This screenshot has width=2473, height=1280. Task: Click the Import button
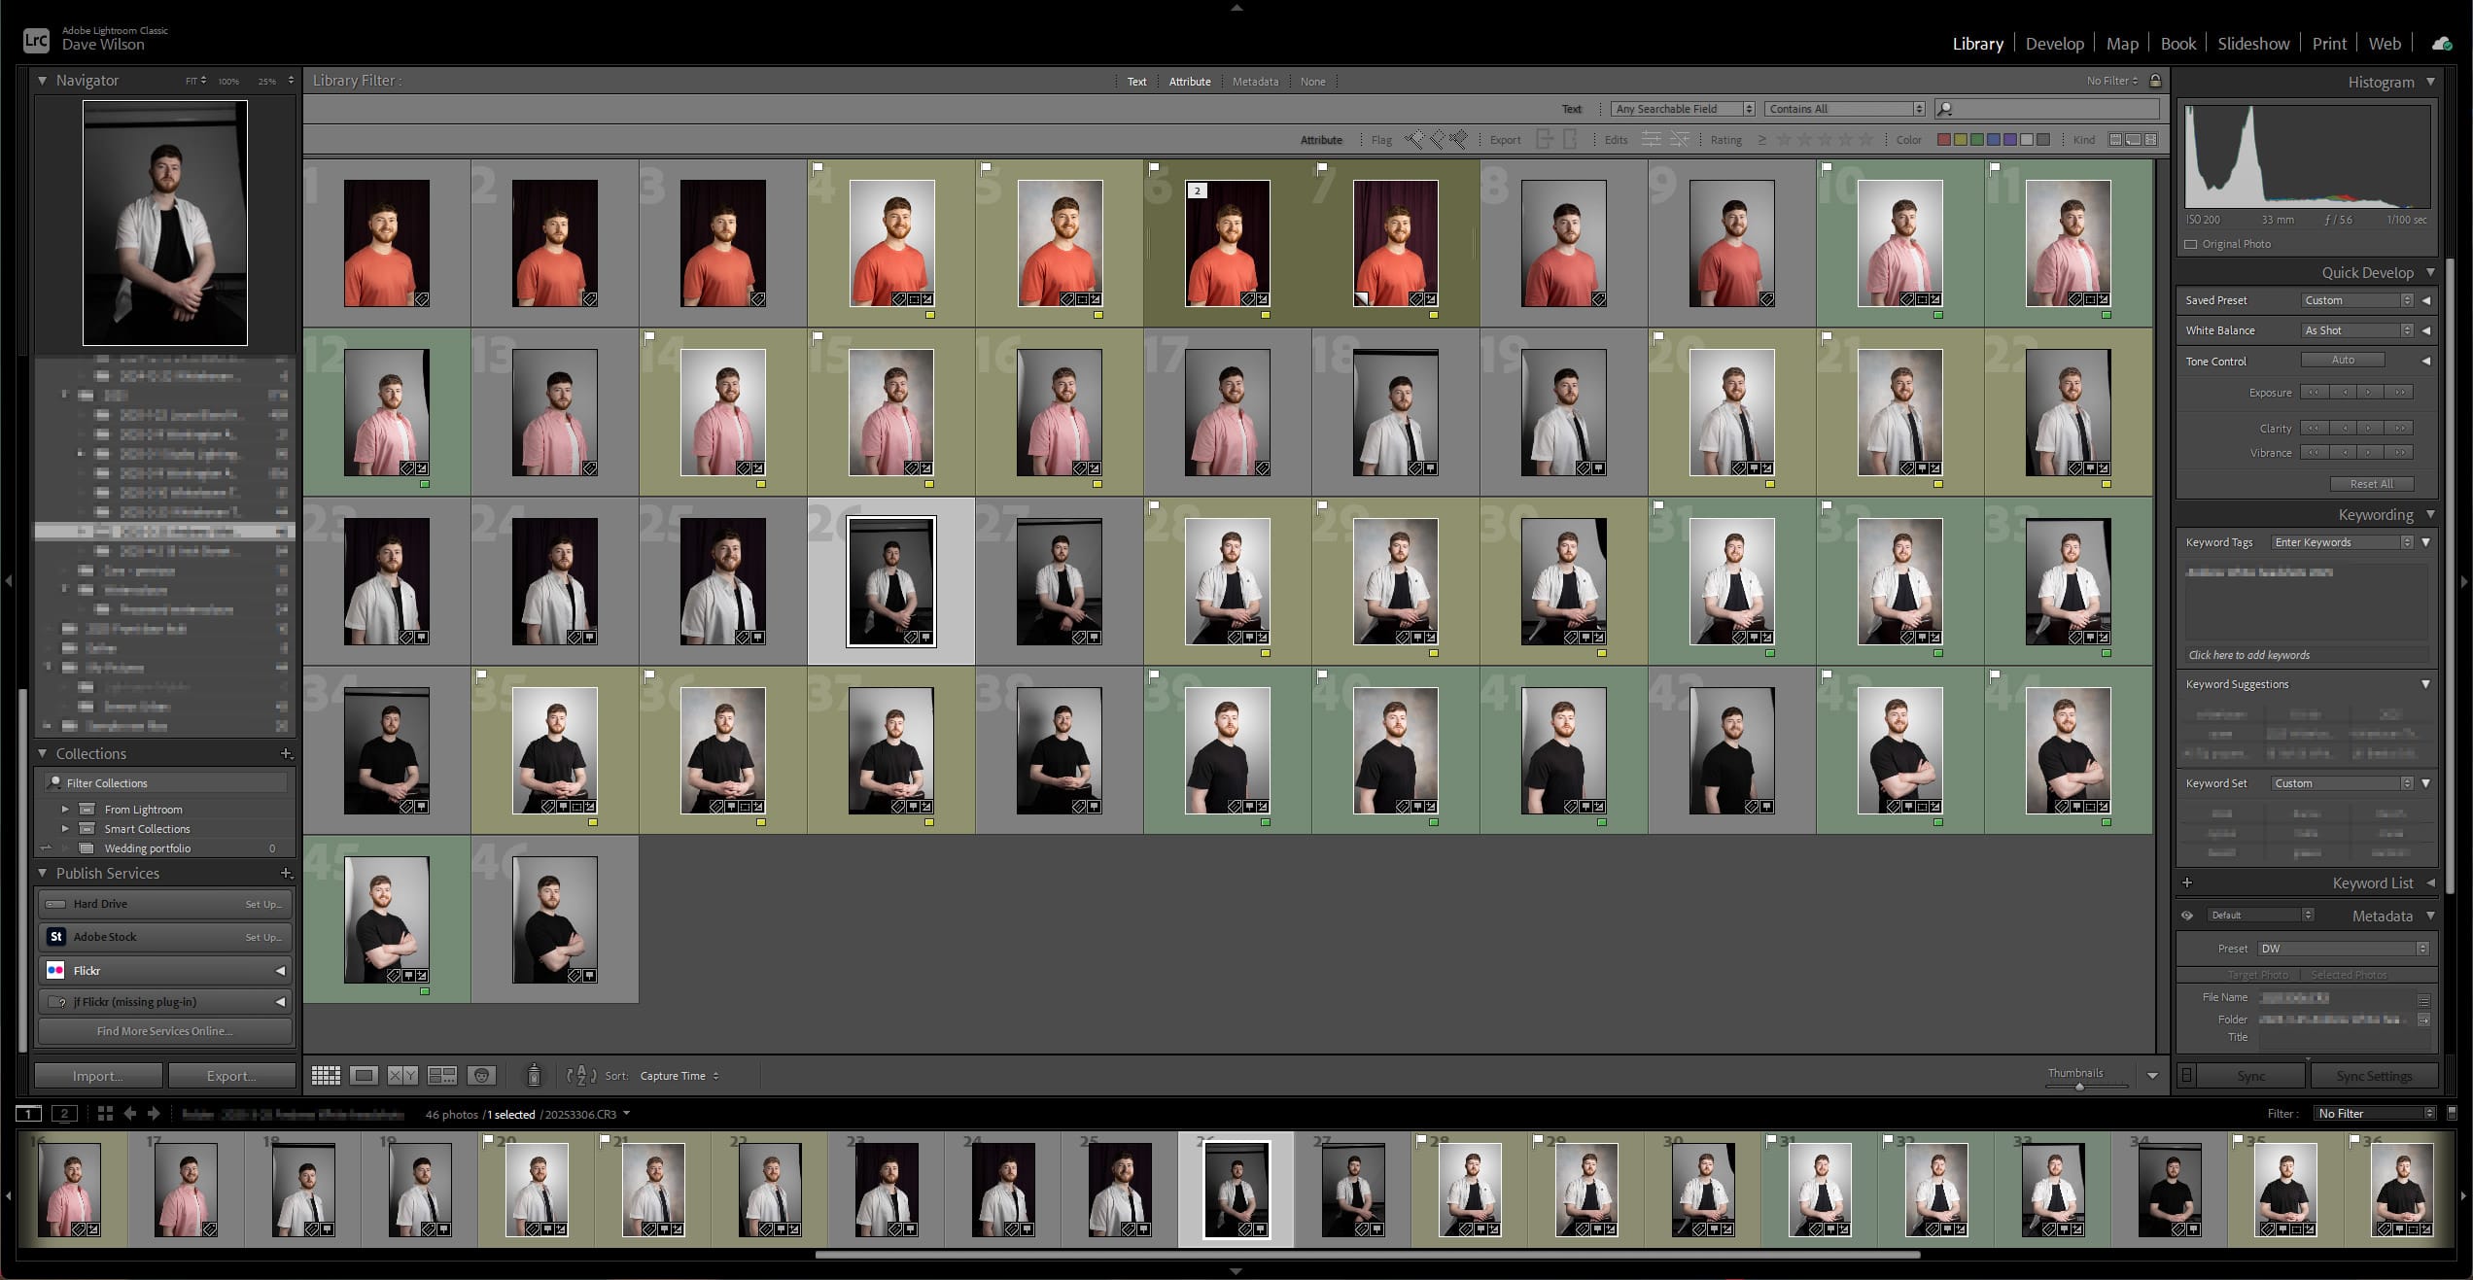coord(98,1076)
